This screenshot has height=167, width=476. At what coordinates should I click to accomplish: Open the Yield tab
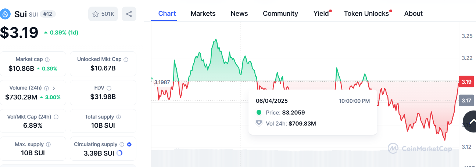tap(321, 14)
